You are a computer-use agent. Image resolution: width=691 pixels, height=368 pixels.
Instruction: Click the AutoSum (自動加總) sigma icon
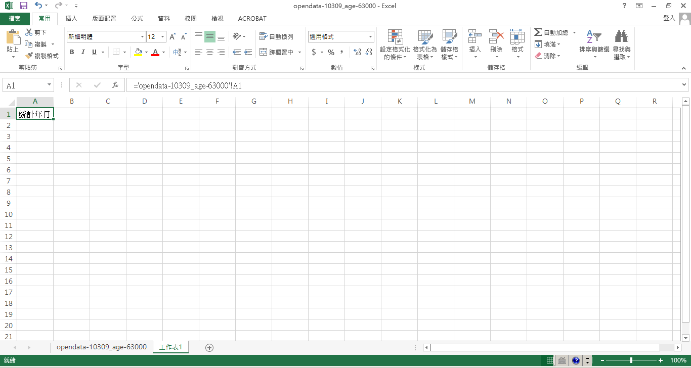(538, 32)
